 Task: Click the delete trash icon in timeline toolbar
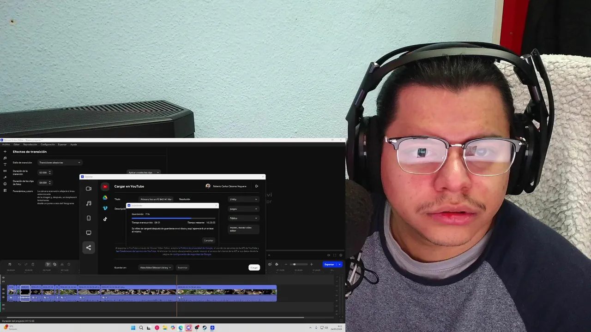tap(33, 264)
